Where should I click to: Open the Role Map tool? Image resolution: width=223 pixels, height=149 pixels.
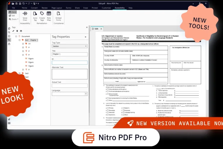49,16
